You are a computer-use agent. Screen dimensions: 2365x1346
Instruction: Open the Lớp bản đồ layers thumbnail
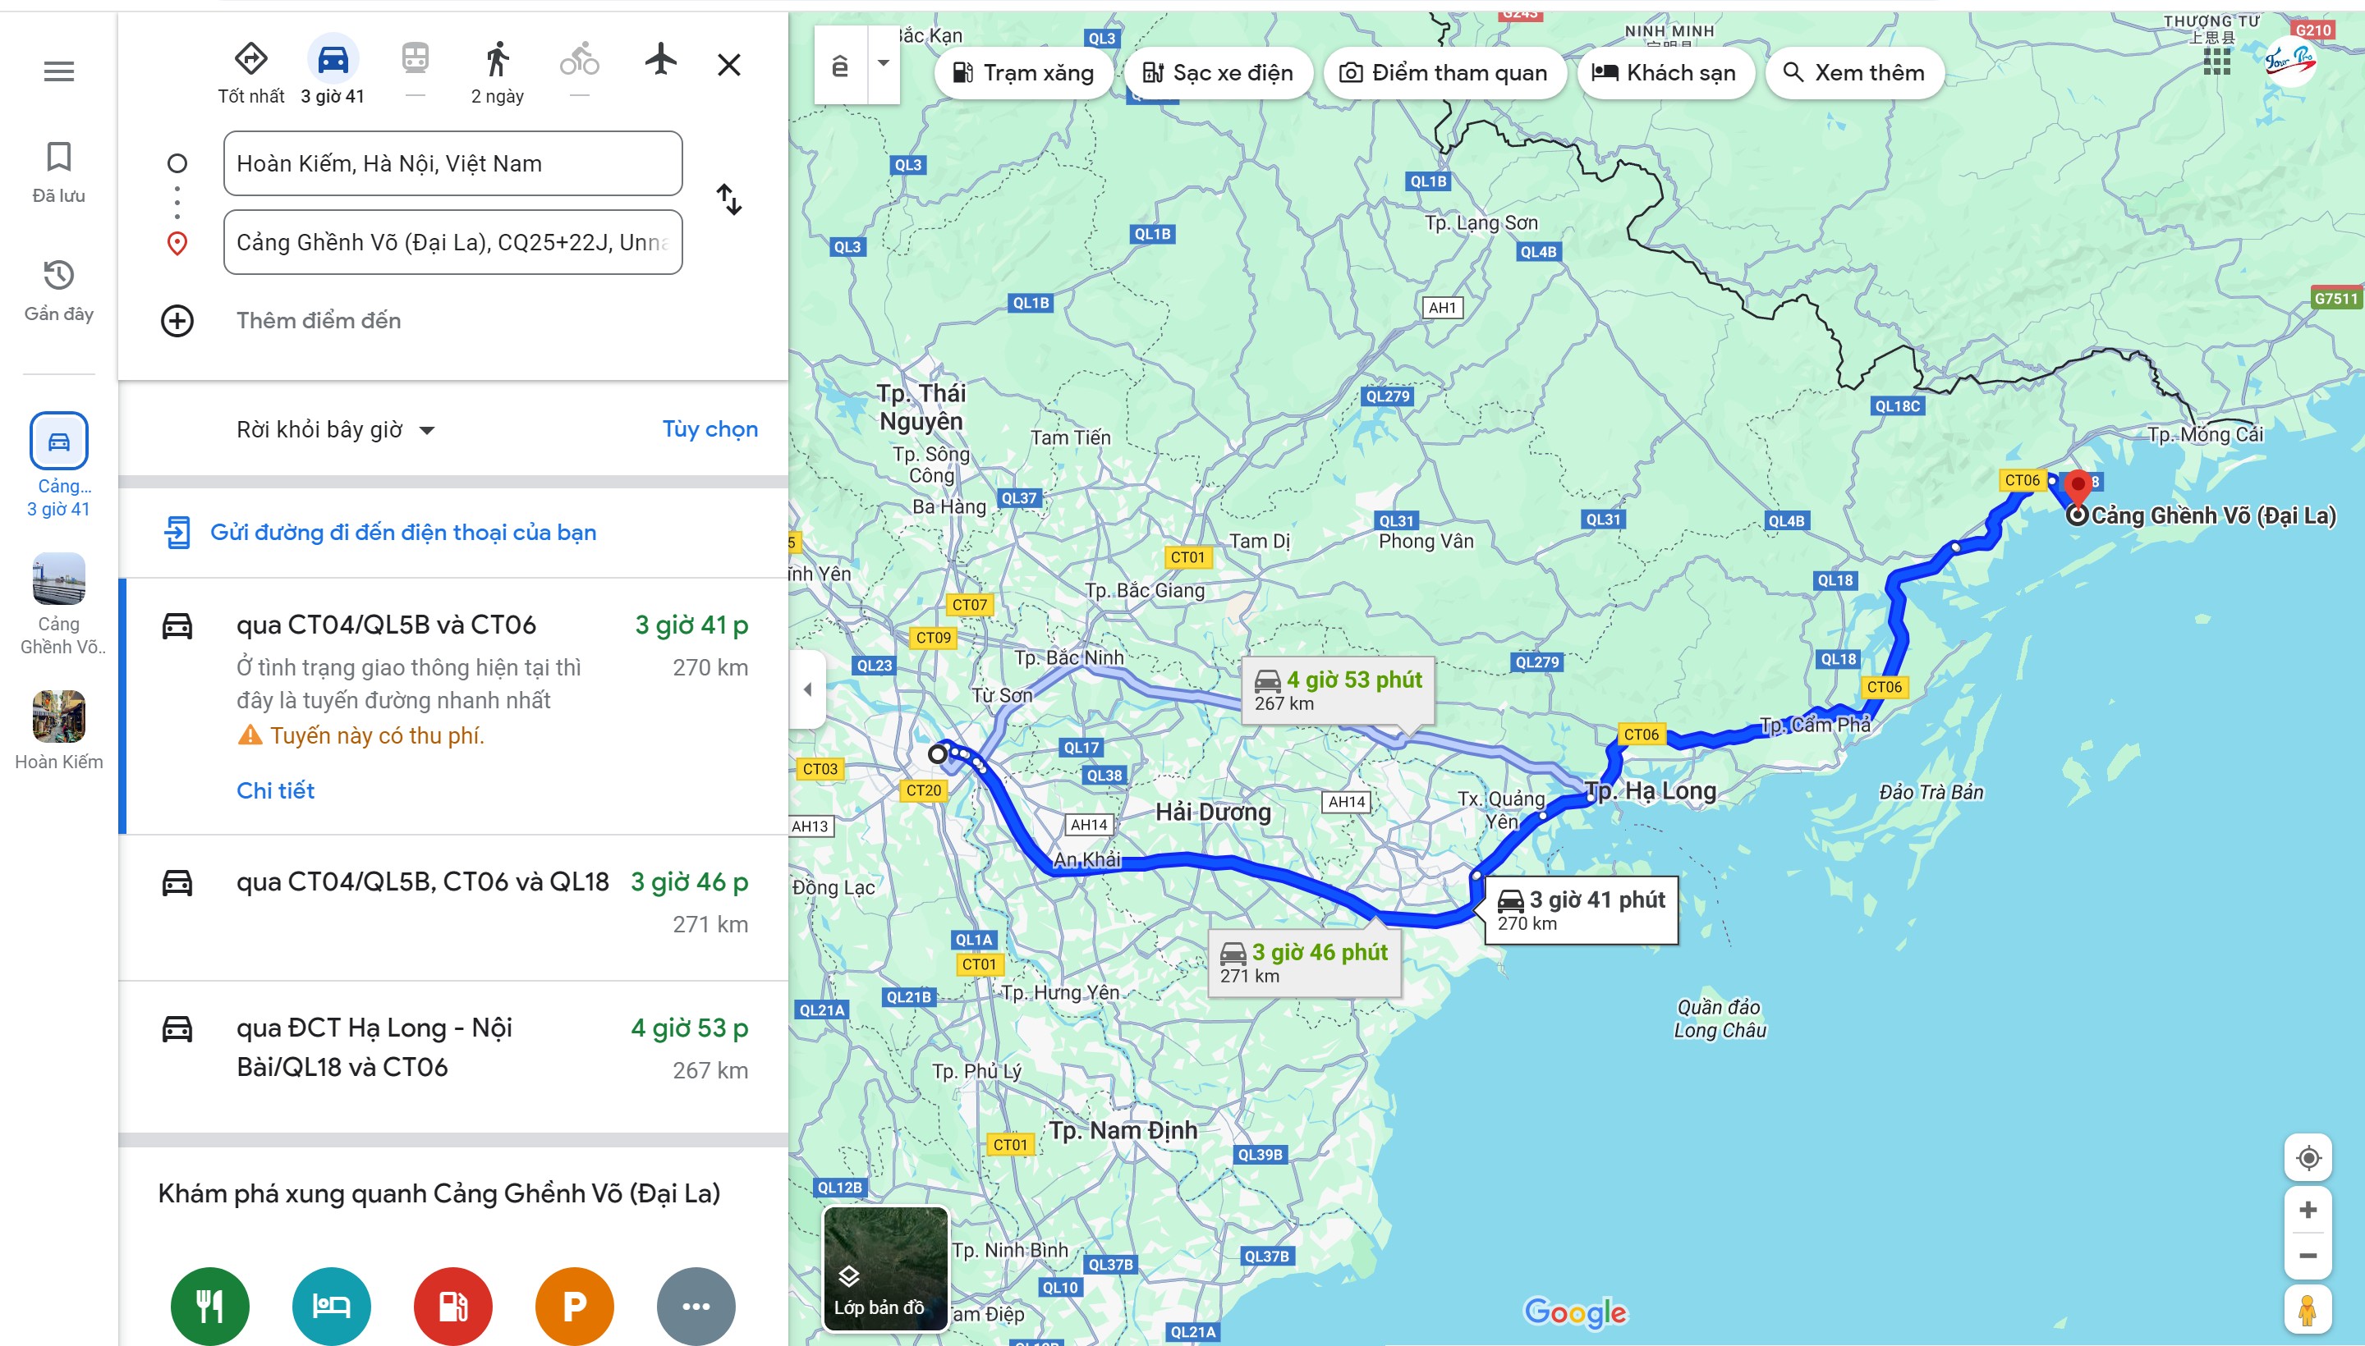click(885, 1268)
